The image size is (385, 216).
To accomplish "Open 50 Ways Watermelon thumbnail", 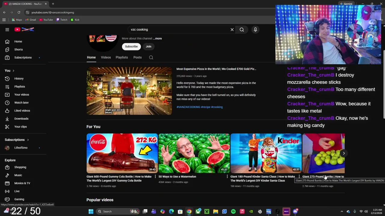I will pos(194,153).
